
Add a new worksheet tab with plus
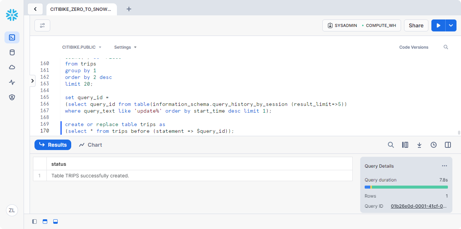point(129,9)
